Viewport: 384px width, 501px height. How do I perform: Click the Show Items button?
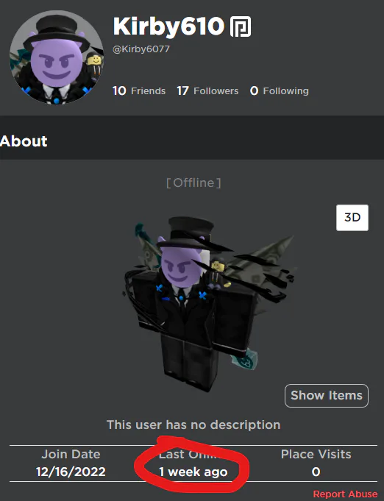tap(326, 396)
